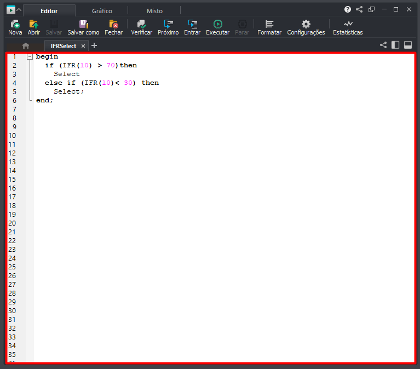Add a new editor tab
The height and width of the screenshot is (369, 420).
(94, 46)
